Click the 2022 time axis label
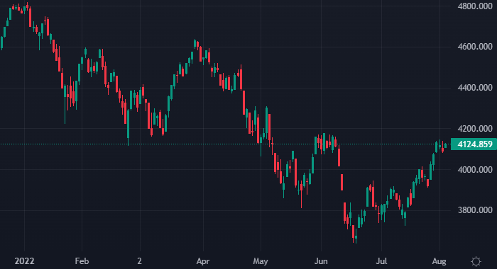 24,261
